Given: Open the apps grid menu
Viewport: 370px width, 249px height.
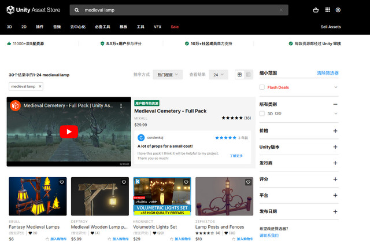Looking at the screenshot, I should pos(328,10).
